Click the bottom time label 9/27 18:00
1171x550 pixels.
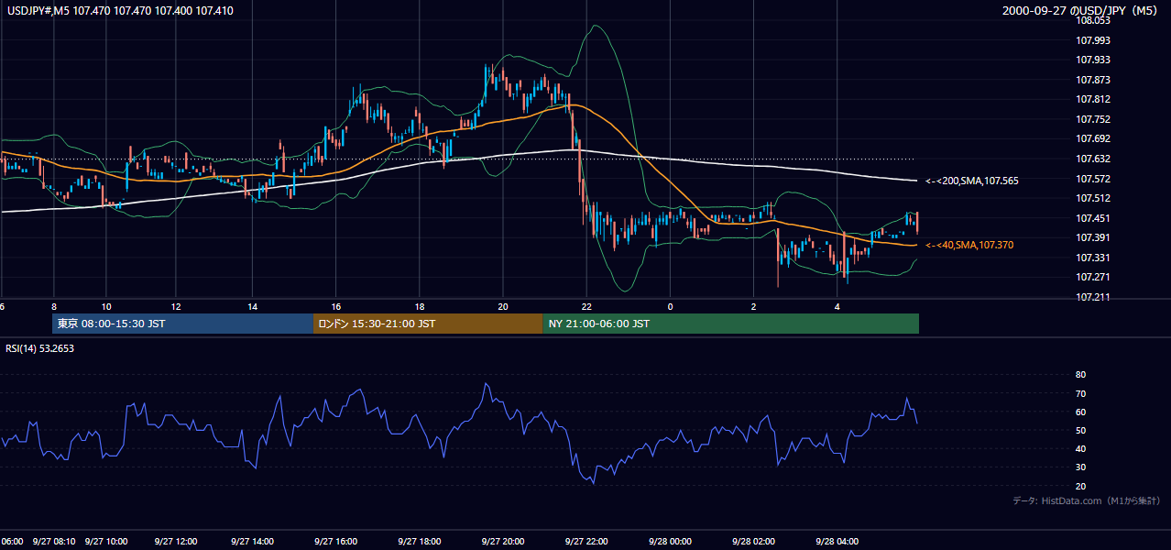[420, 542]
